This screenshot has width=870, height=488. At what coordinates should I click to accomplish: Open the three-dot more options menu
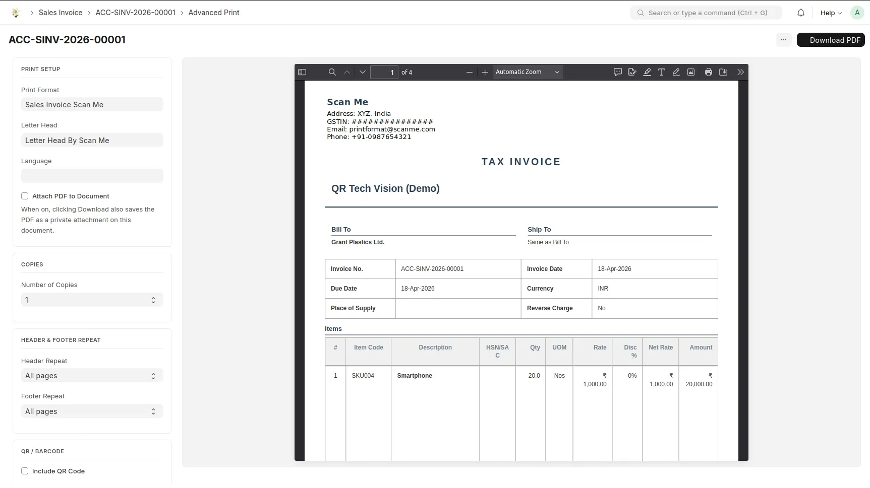tap(784, 40)
